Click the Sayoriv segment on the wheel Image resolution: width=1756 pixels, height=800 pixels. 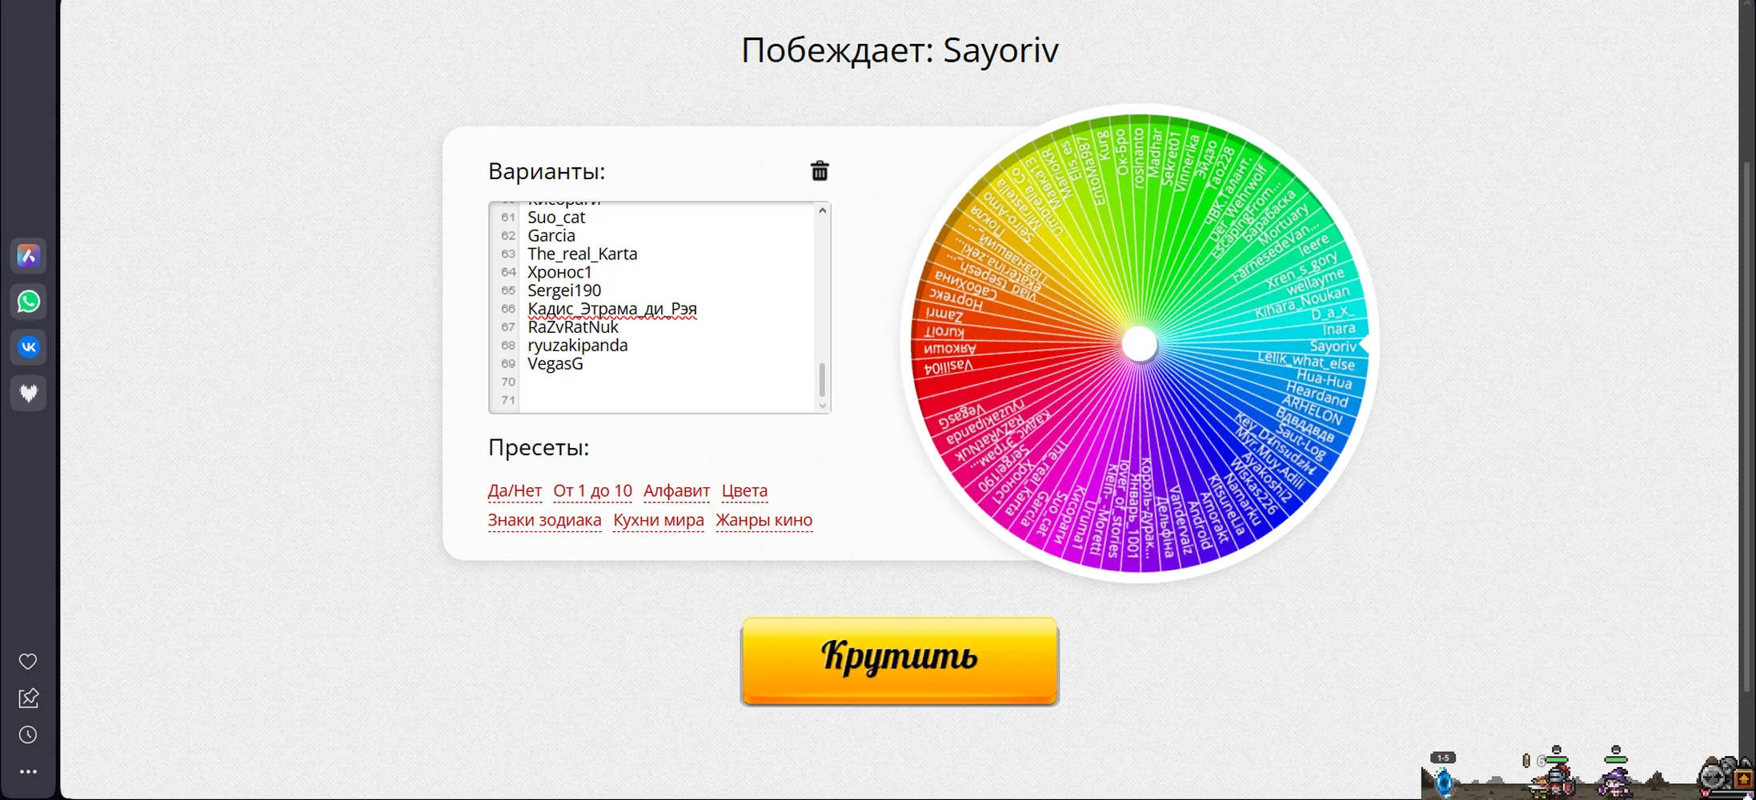1333,346
